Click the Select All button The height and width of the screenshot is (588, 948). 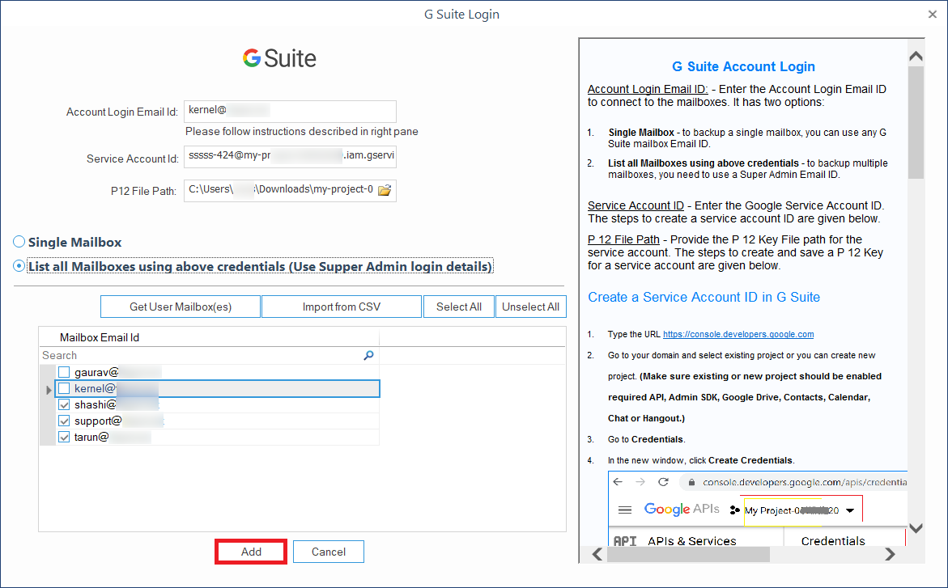[459, 307]
